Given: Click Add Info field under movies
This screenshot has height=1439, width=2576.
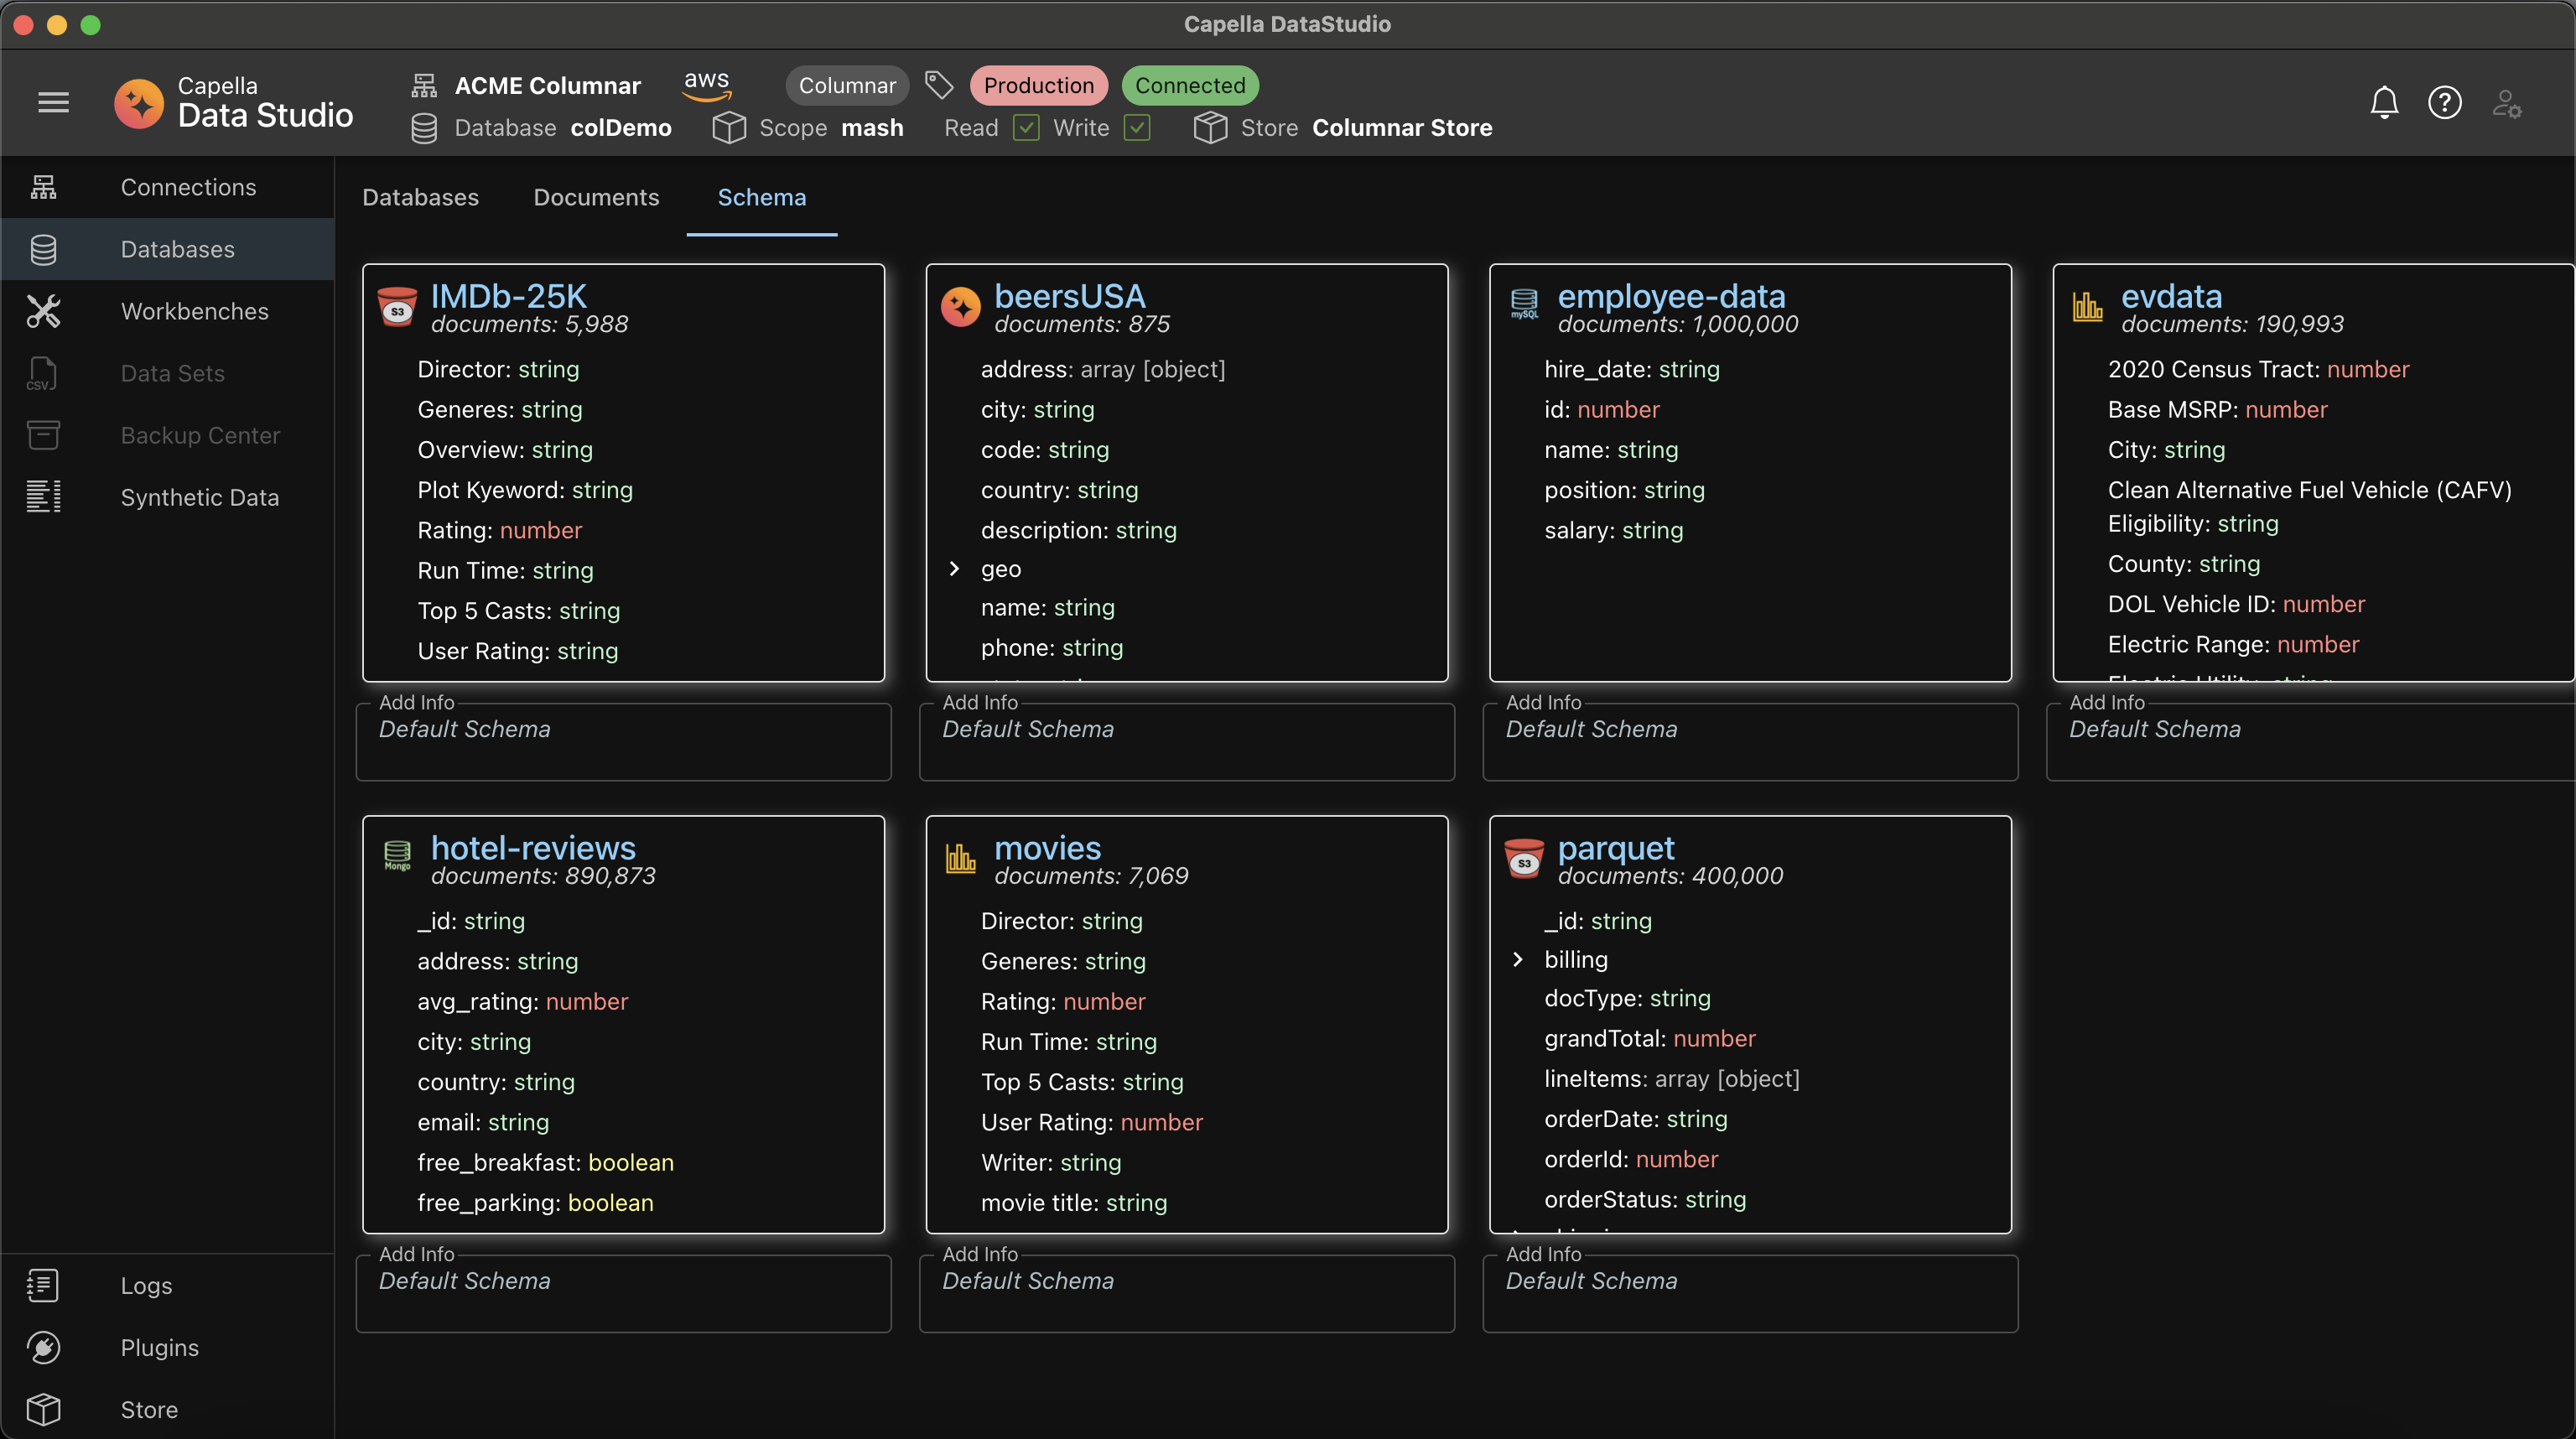Looking at the screenshot, I should [1187, 1293].
